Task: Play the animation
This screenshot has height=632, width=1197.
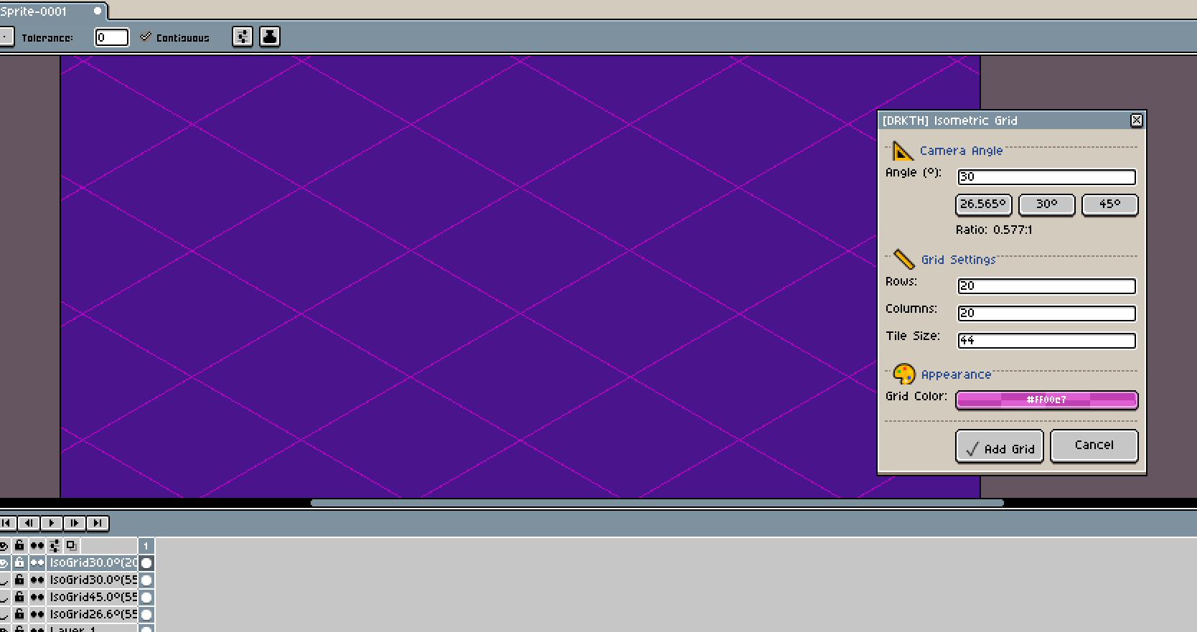Action: [52, 523]
